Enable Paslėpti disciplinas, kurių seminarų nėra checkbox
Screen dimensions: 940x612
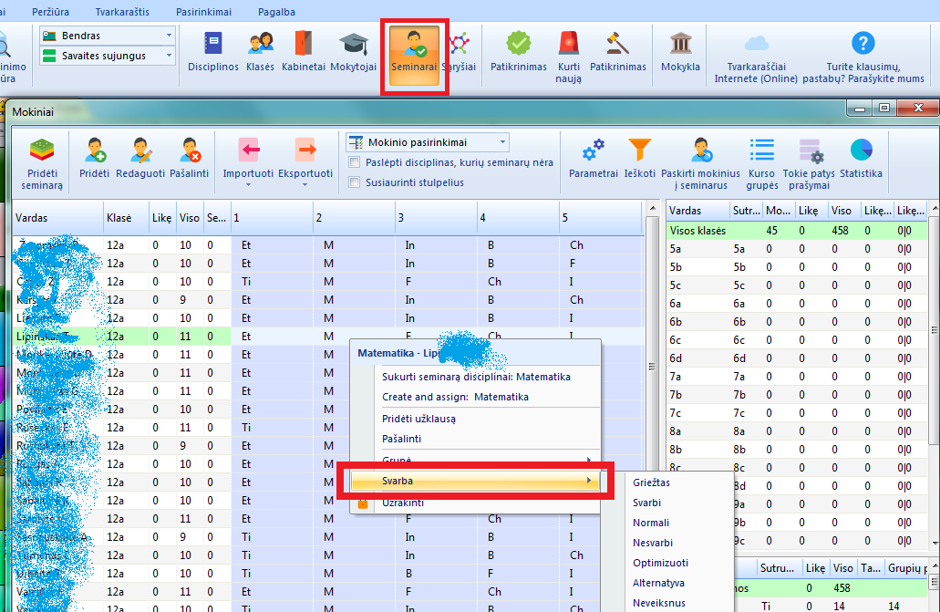point(355,162)
